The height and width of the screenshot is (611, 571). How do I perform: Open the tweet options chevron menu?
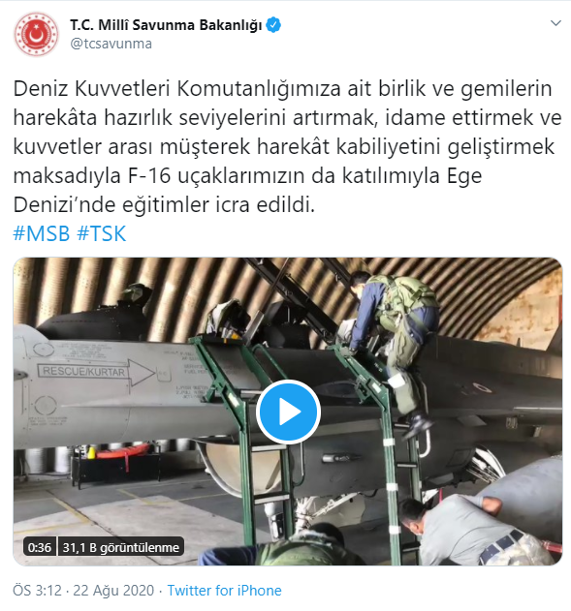click(x=555, y=23)
